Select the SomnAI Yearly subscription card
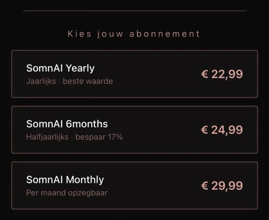Viewport: 269px width, 220px height. click(x=134, y=74)
